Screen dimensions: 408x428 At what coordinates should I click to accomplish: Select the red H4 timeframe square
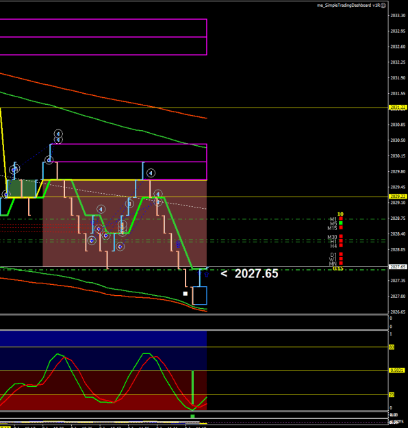[x=341, y=245]
